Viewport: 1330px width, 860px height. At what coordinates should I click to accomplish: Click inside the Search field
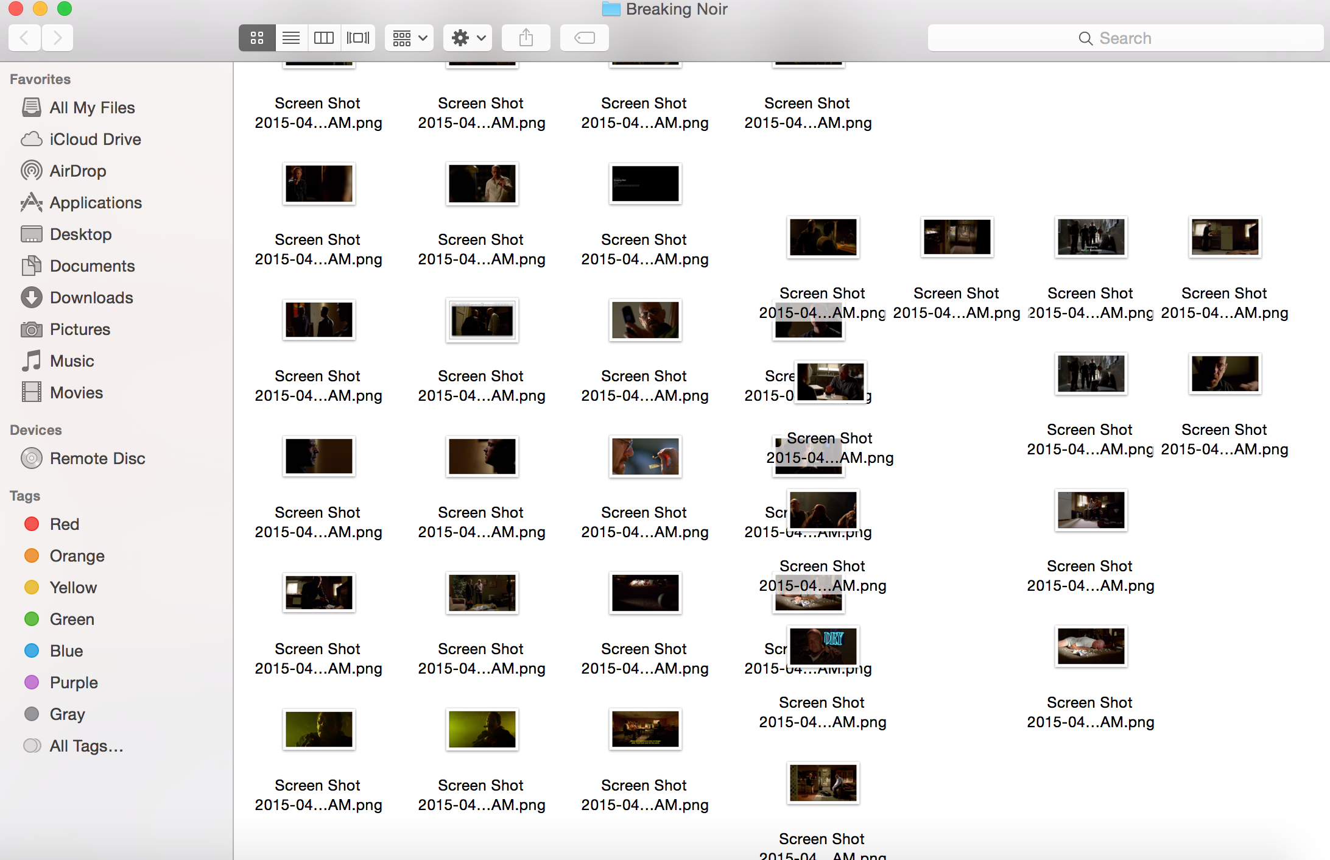point(1124,38)
